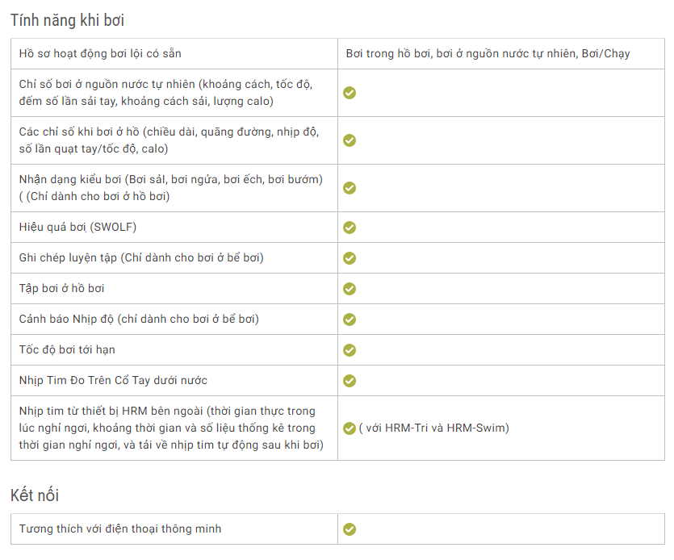Click checkmark icon for pool swim metrics row
This screenshot has width=674, height=560.
pyautogui.click(x=350, y=140)
